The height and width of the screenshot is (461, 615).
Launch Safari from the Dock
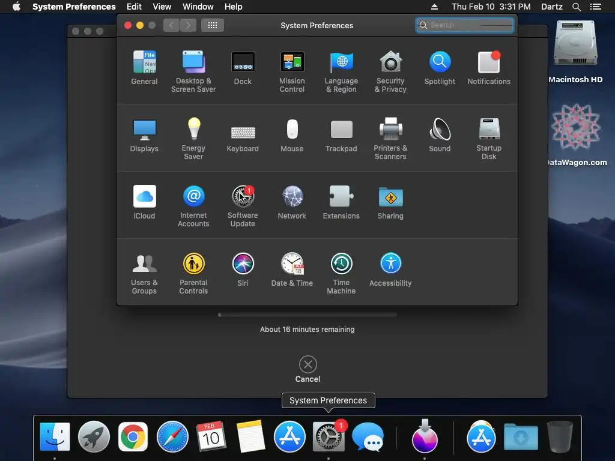[172, 436]
